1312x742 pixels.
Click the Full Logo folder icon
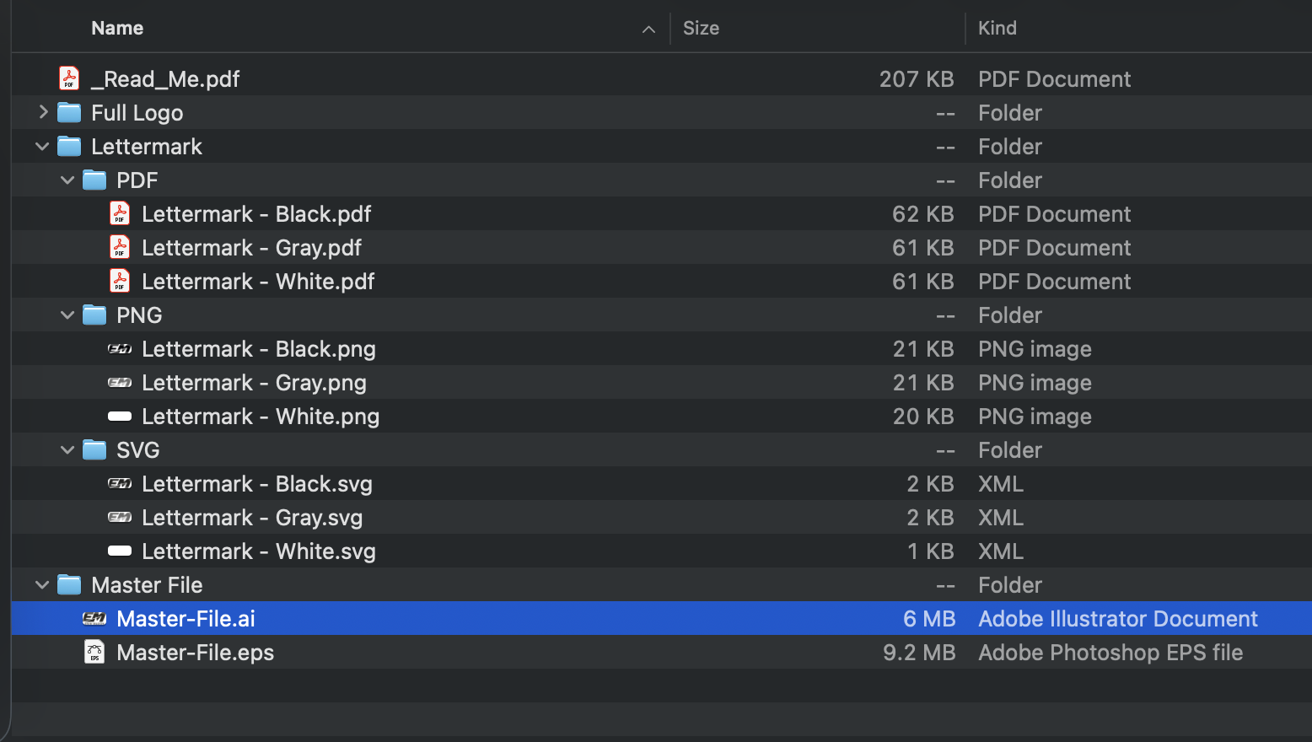coord(67,111)
